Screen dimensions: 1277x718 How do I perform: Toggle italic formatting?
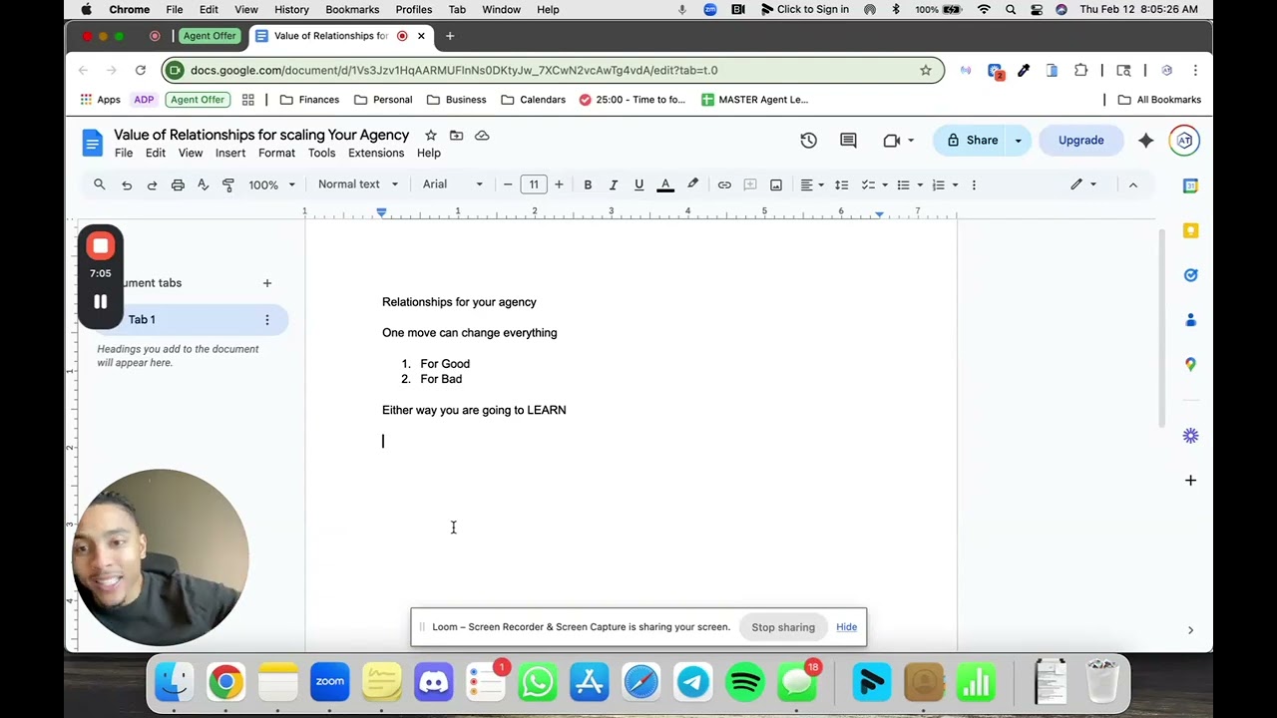pos(614,184)
